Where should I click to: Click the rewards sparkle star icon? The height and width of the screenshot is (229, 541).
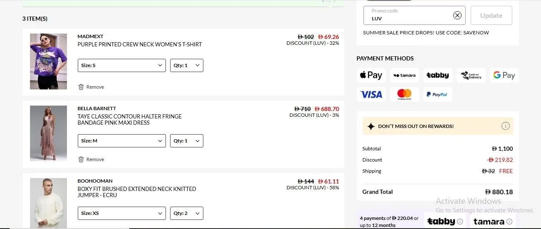click(x=371, y=126)
